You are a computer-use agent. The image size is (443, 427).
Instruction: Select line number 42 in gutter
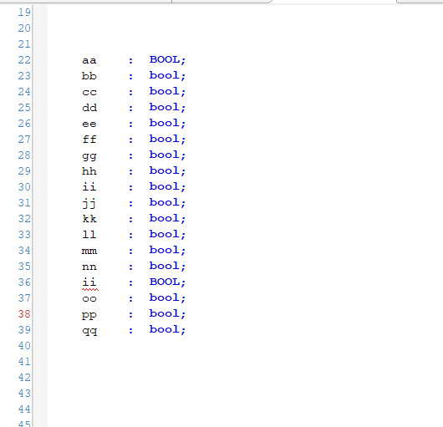pos(24,377)
